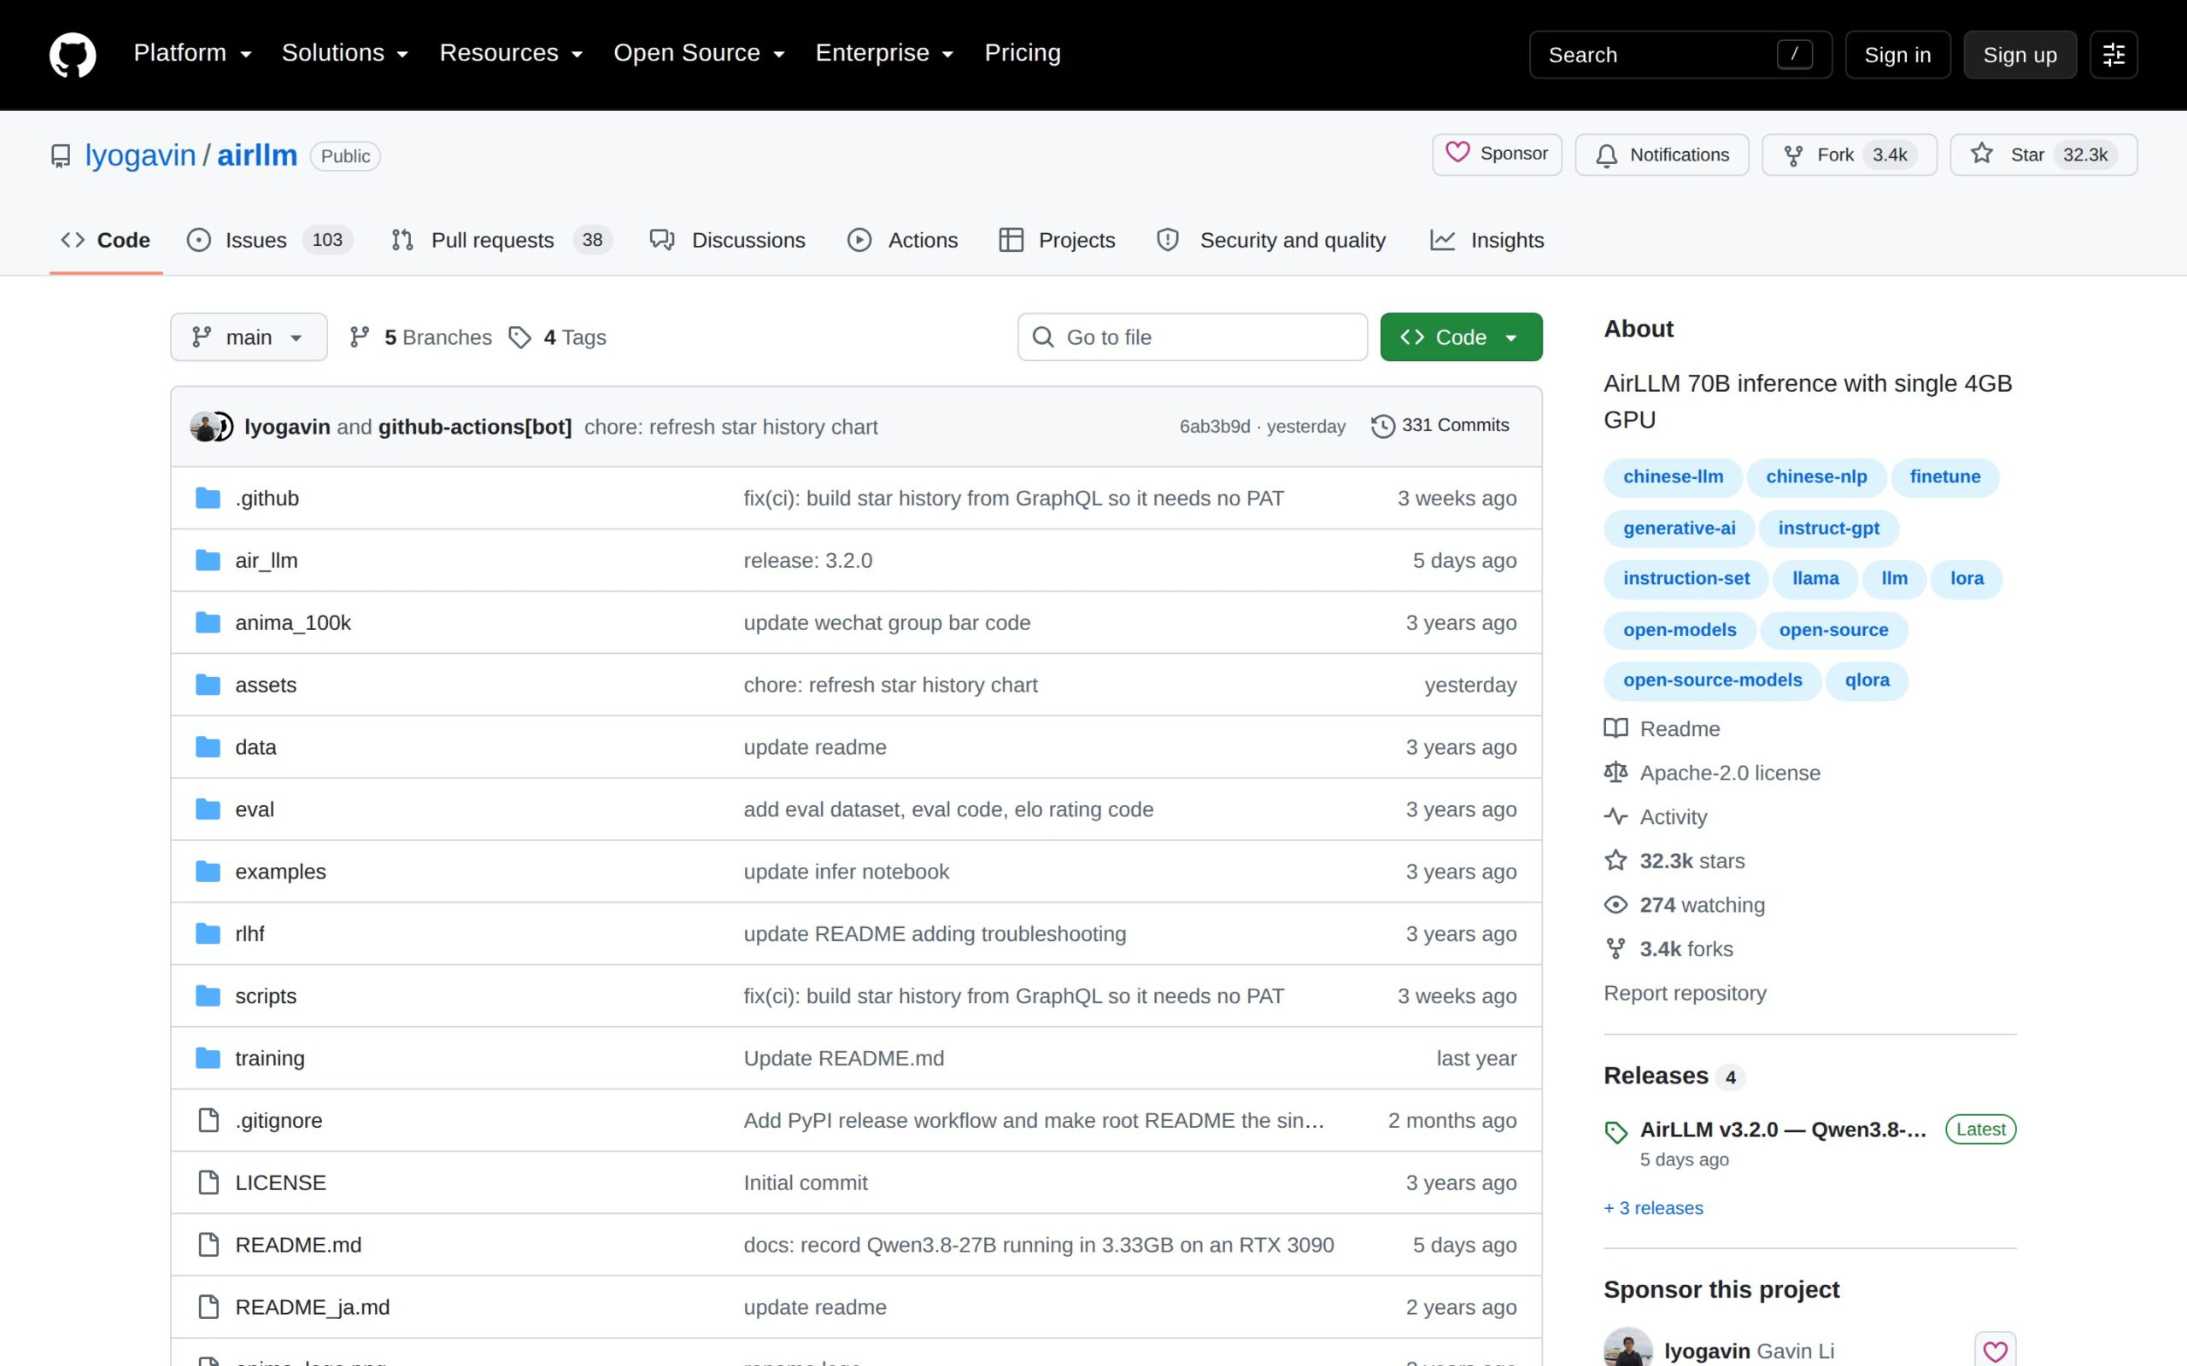View the 5 Branches link

click(421, 337)
